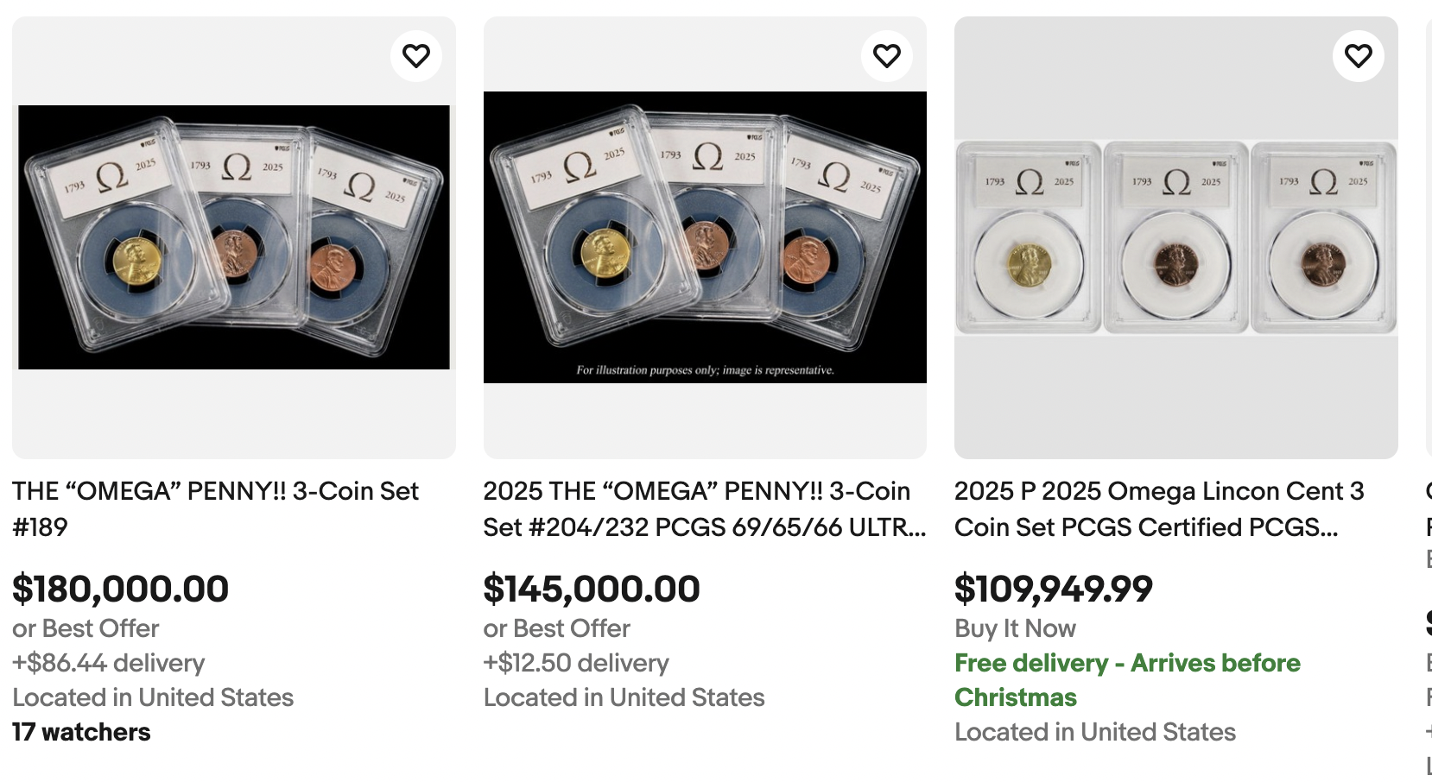
Task: Click the $109,949.99 price
Action: coord(1053,589)
